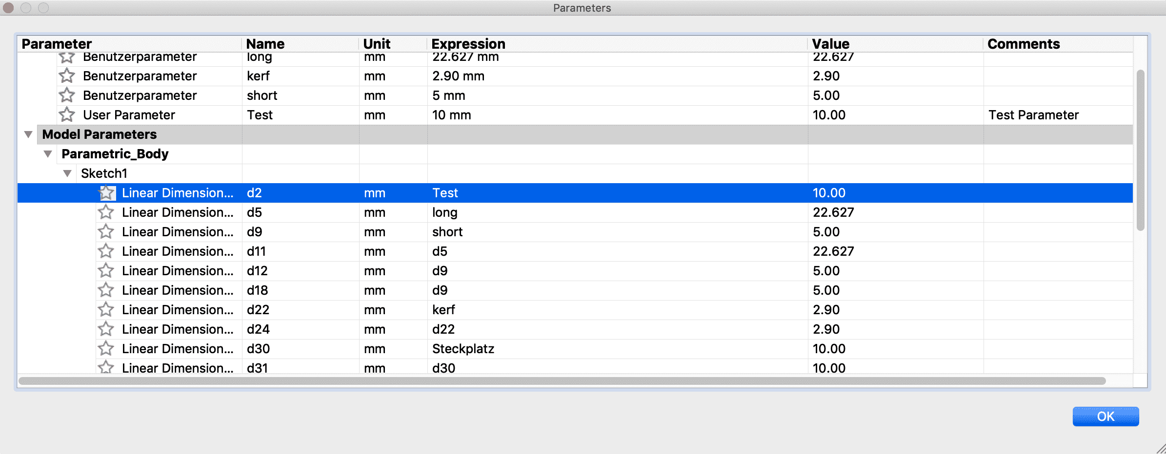Click the horizontal scrollbar of the table

pos(561,381)
